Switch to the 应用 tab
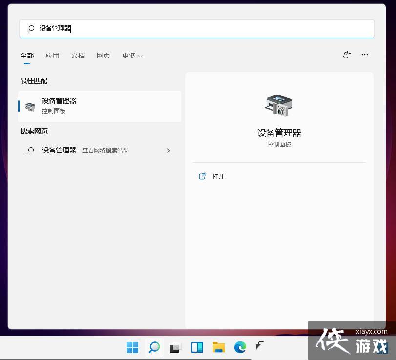 click(x=52, y=56)
